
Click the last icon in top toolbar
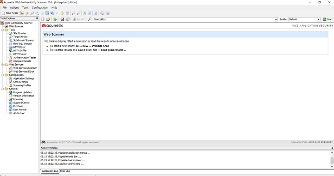pyautogui.click(x=108, y=13)
